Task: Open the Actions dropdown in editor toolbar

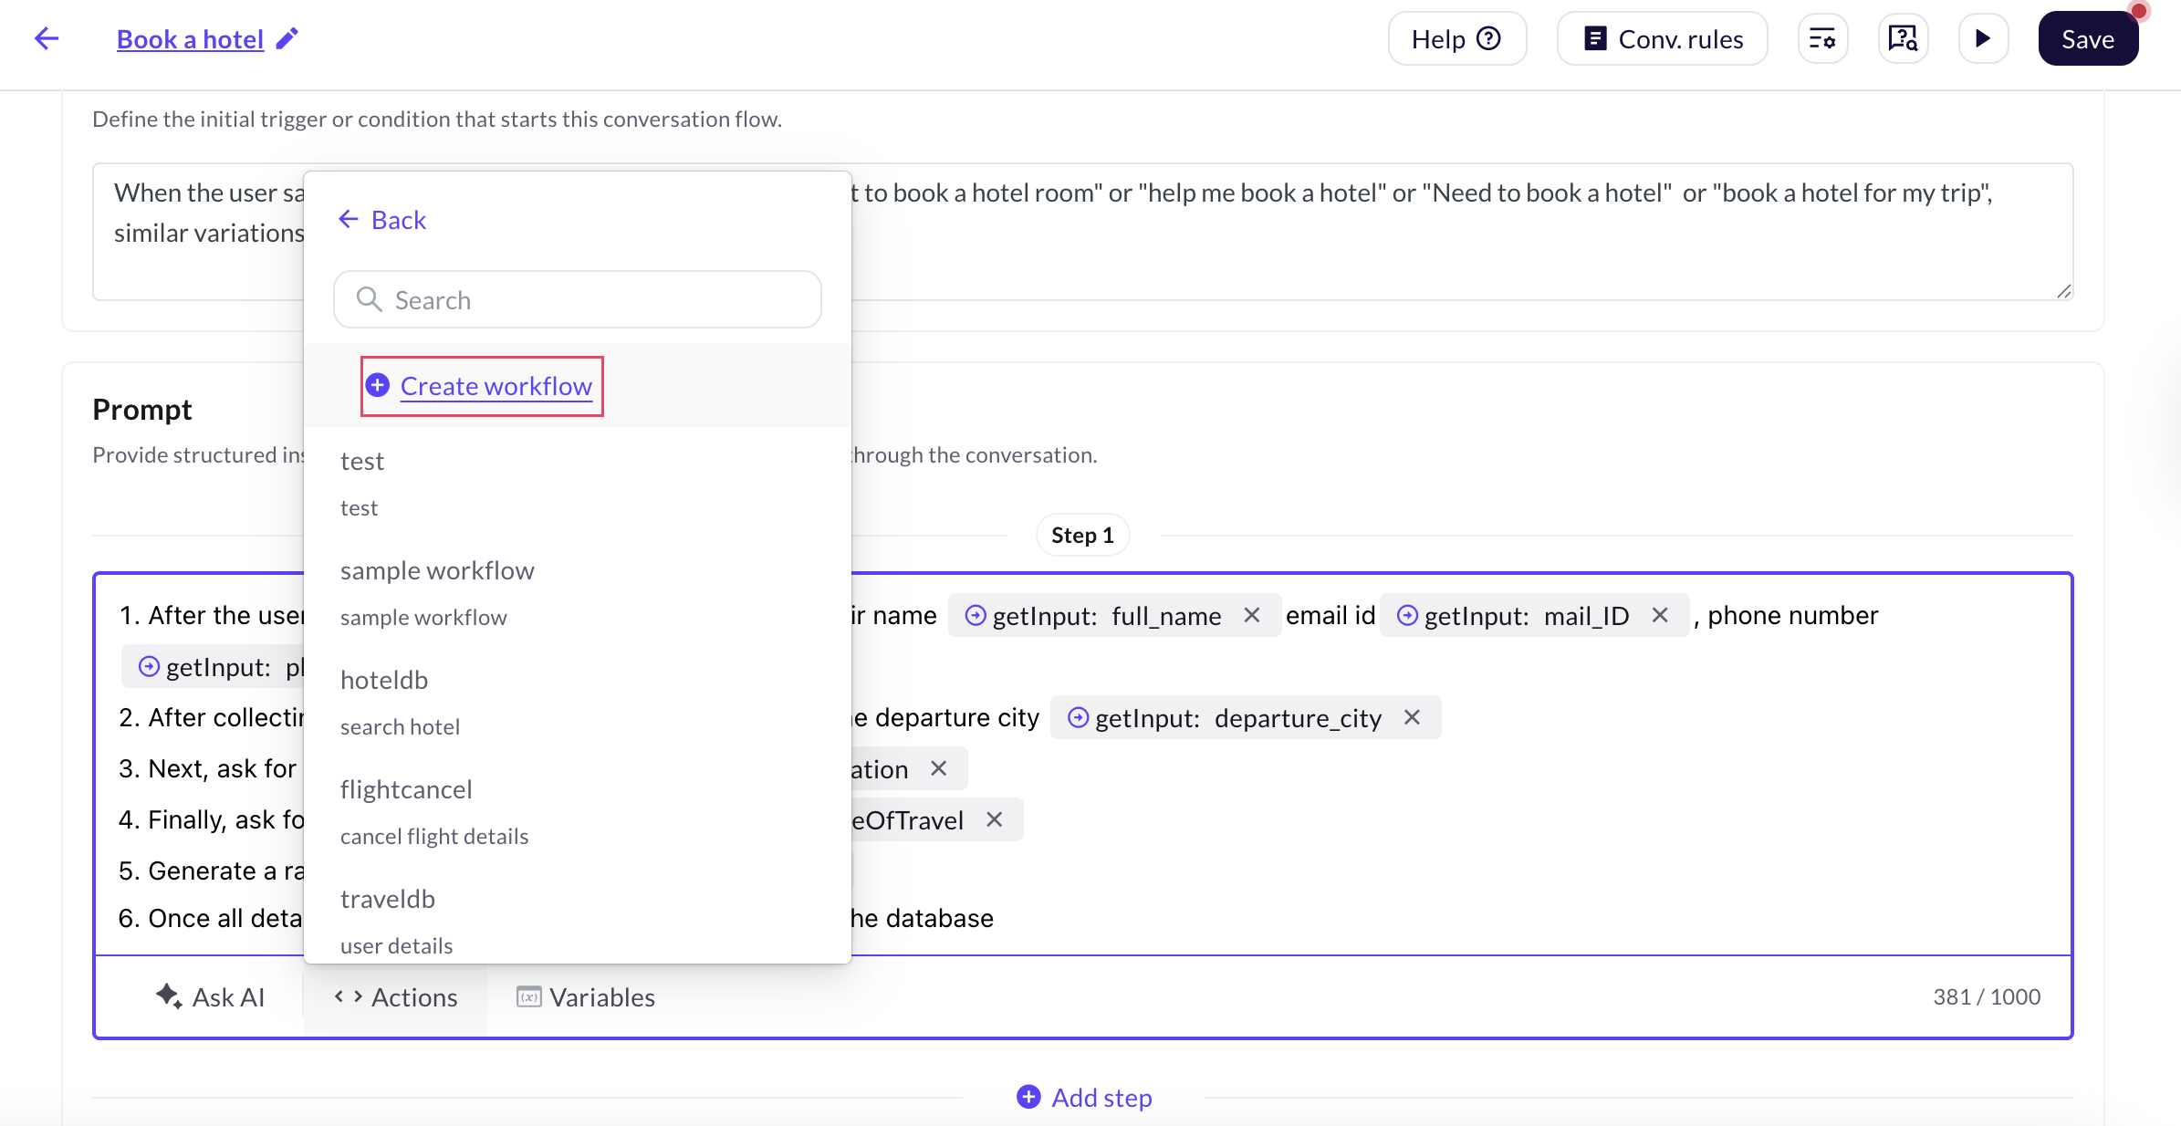Action: tap(395, 997)
